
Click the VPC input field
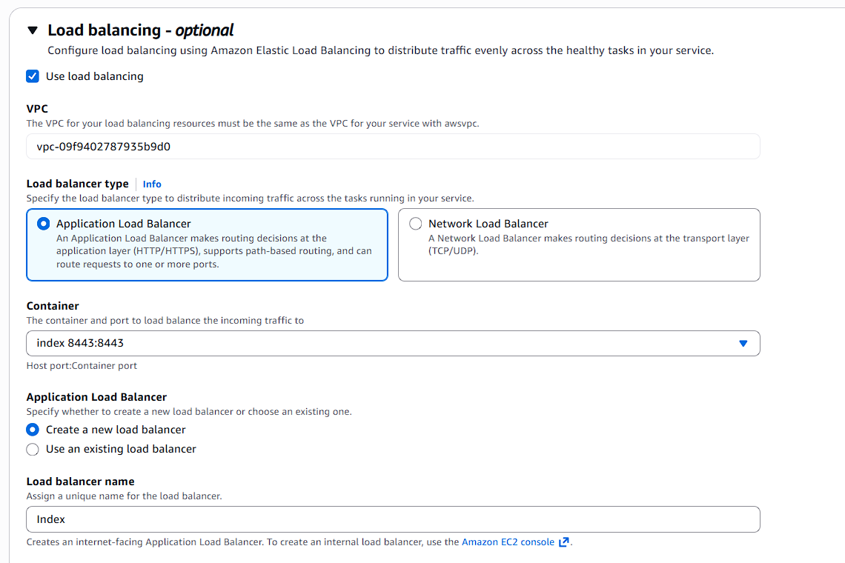coord(393,147)
